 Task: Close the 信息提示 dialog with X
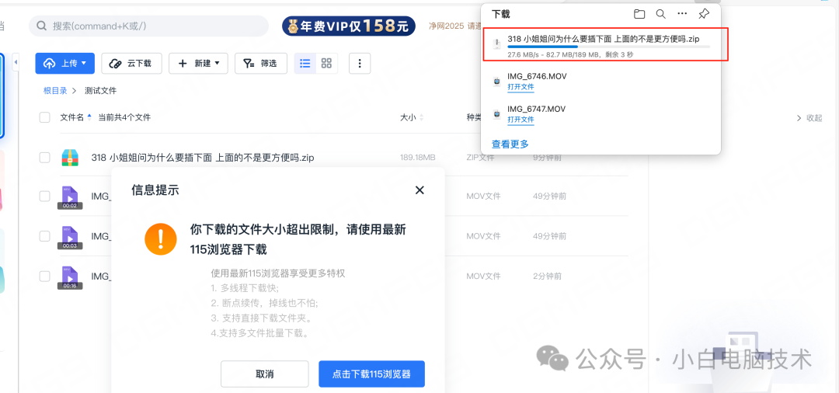coord(419,190)
